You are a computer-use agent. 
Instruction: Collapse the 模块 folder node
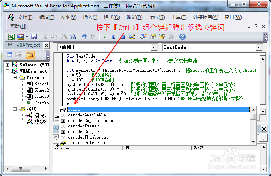[15, 109]
